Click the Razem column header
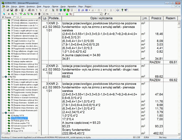The height and width of the screenshot is (140, 182). tap(171, 19)
